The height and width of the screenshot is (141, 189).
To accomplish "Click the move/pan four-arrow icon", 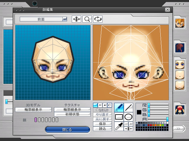I will coord(76,19).
